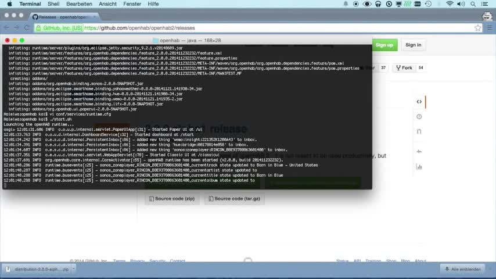Click the Sign up button
Screen dimensions: 496x279
tap(384, 45)
